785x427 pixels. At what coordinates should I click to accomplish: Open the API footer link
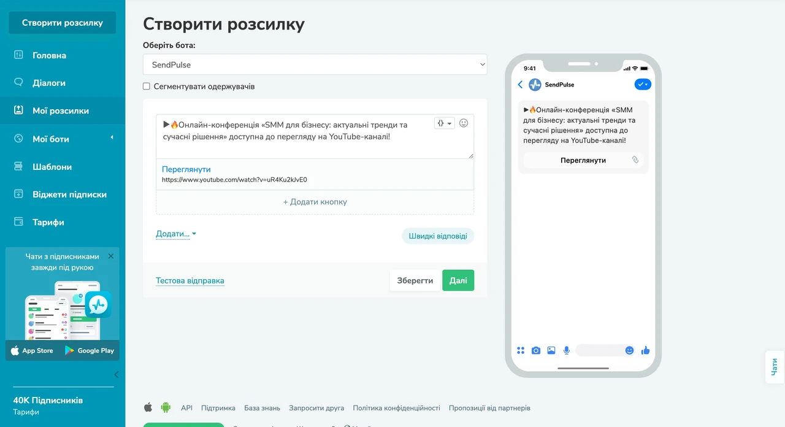186,408
